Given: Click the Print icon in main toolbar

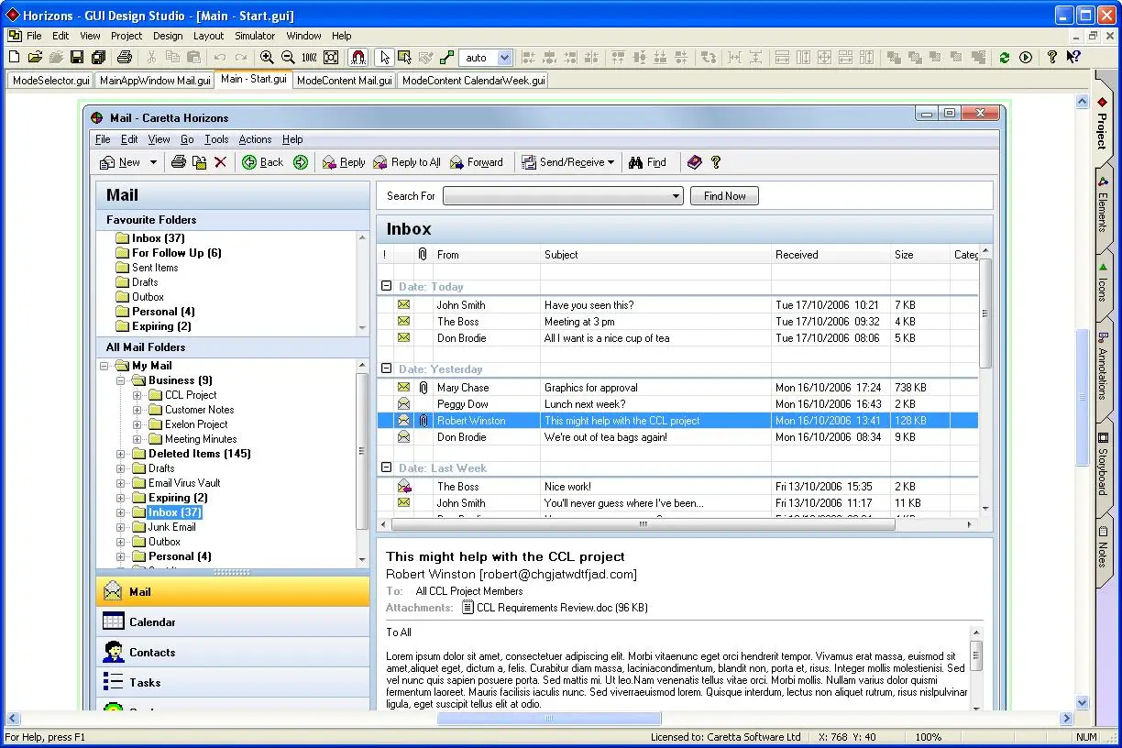Looking at the screenshot, I should pyautogui.click(x=125, y=58).
